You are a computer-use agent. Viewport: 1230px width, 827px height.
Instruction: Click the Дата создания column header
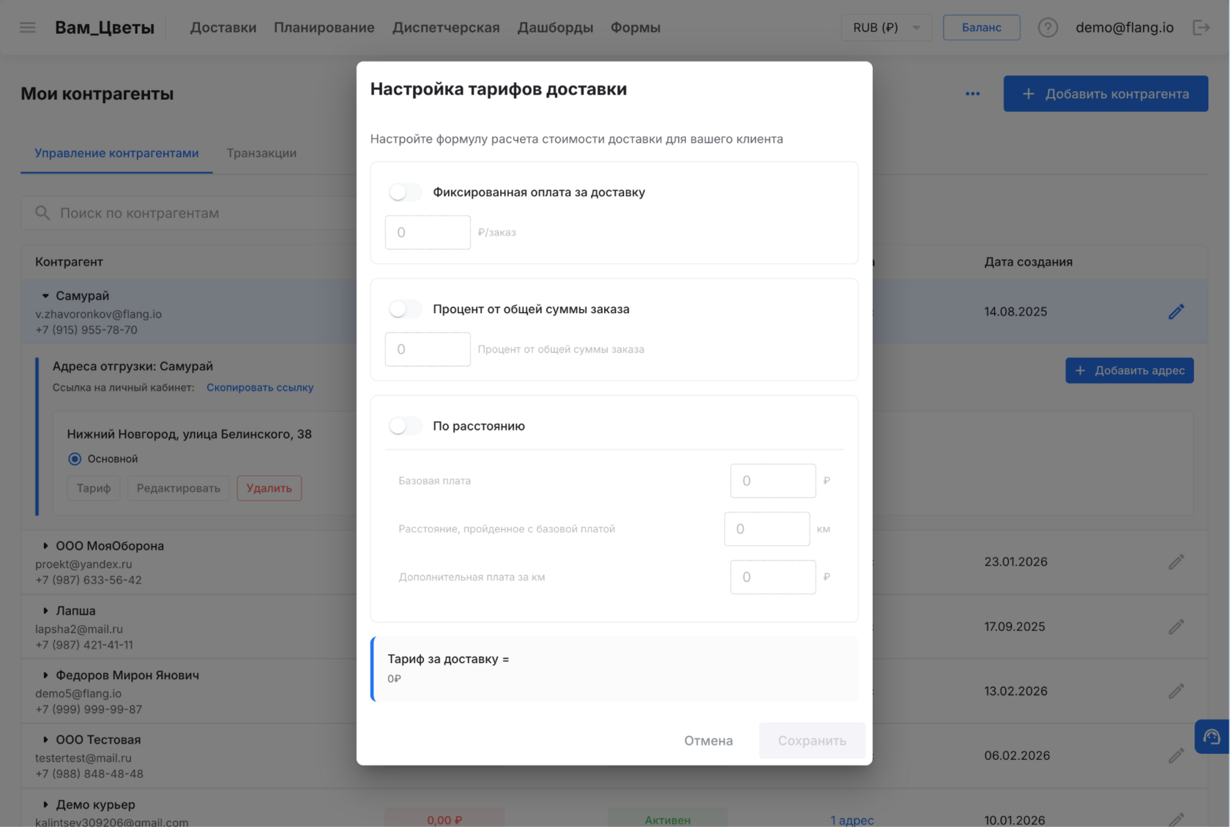[1029, 262]
